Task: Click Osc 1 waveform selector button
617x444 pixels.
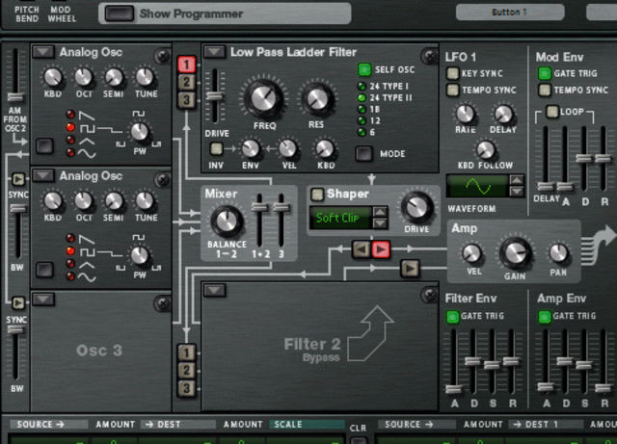Action: click(x=45, y=145)
